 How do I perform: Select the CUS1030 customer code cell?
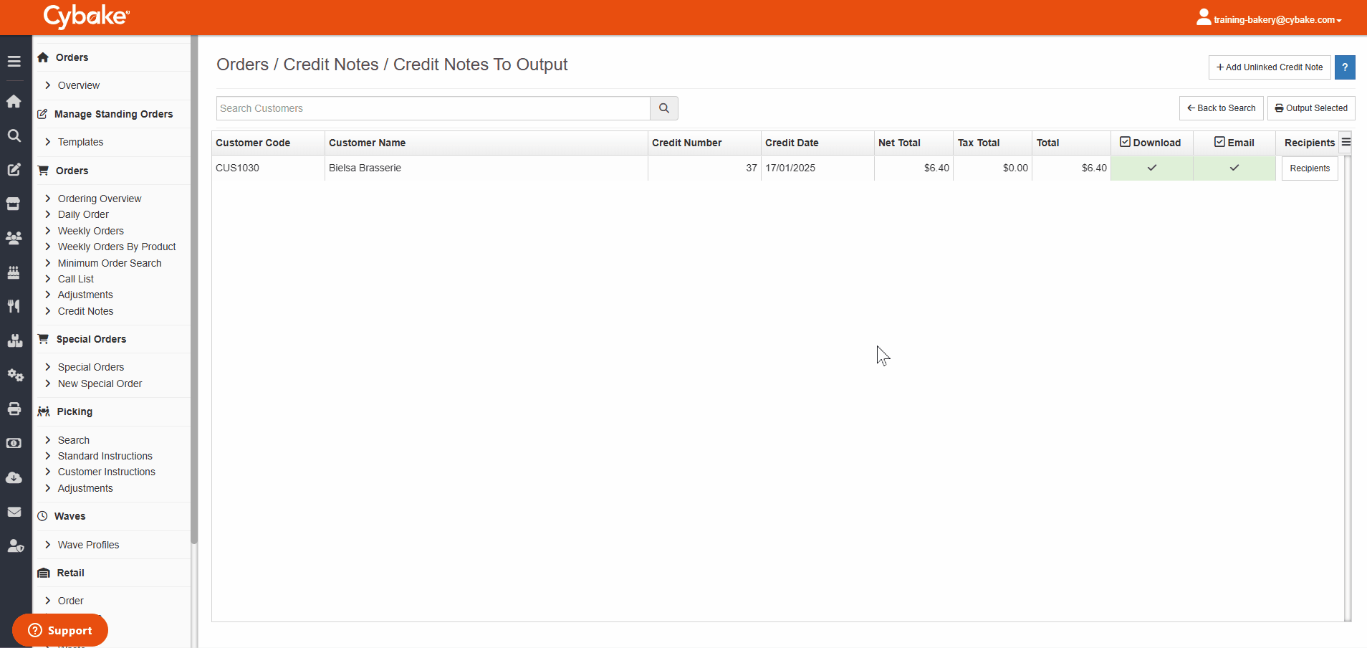coord(268,168)
